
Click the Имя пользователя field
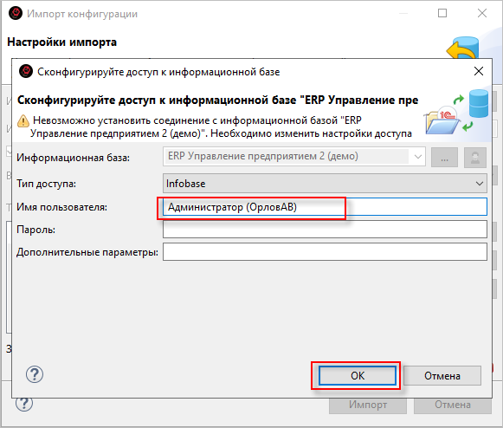point(325,207)
